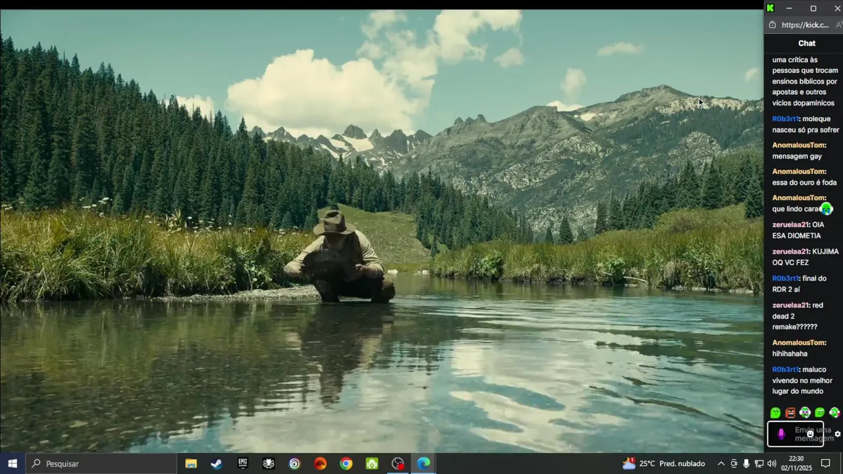Image resolution: width=843 pixels, height=474 pixels.
Task: Open chat settings gear icon
Action: (x=837, y=434)
